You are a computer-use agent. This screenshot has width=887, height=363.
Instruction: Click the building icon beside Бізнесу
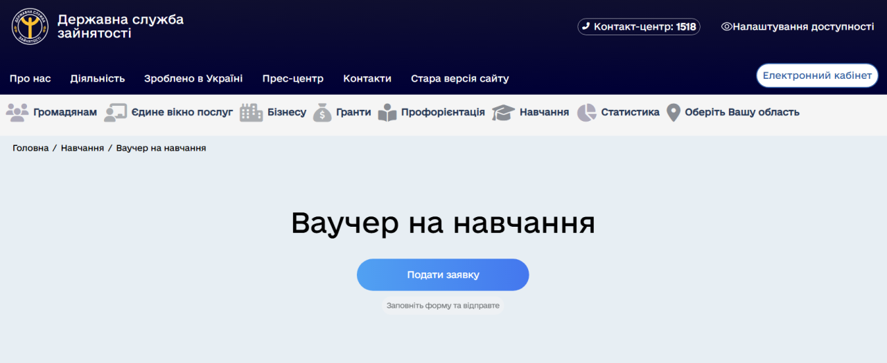[x=251, y=112]
